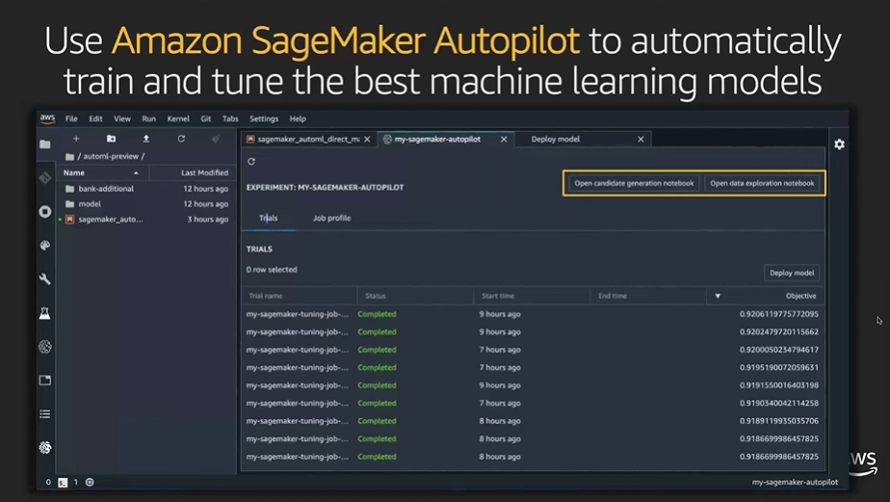Open the Git sidebar panel icon
The height and width of the screenshot is (502, 890).
(45, 177)
